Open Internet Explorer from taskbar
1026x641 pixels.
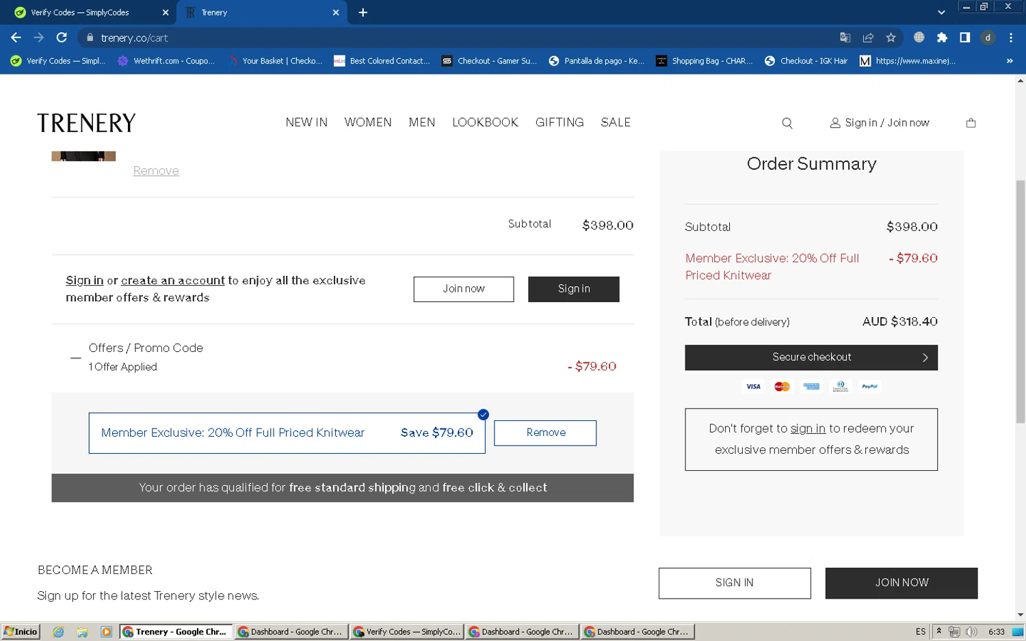click(x=58, y=632)
